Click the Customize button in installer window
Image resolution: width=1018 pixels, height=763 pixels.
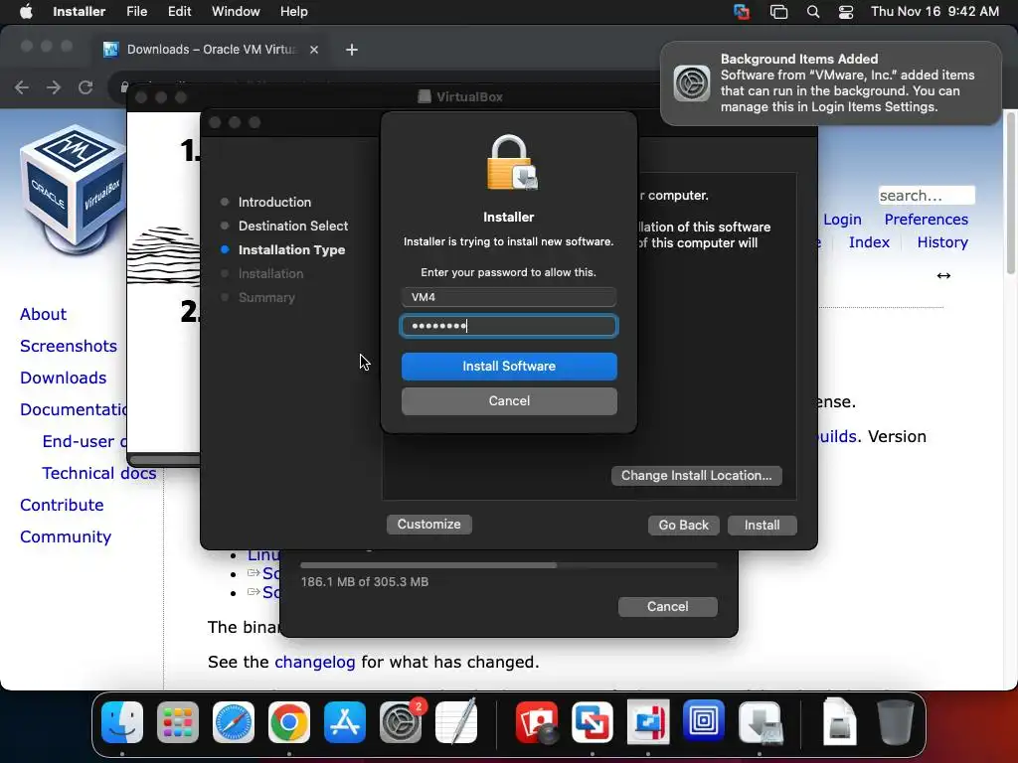tap(429, 525)
